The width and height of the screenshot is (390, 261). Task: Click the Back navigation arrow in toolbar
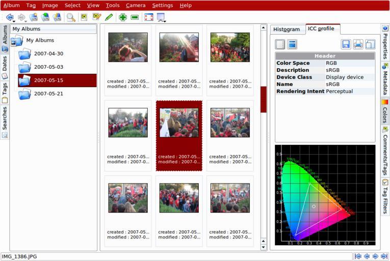[x=9, y=17]
